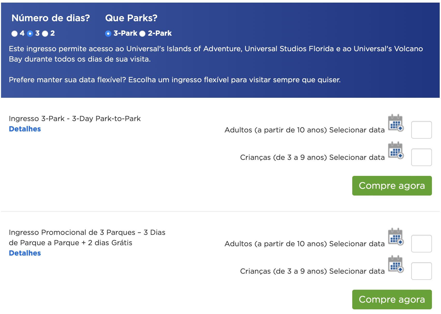Click Compre agora for promotional 3 Parques ticket
The width and height of the screenshot is (441, 314).
(x=392, y=300)
